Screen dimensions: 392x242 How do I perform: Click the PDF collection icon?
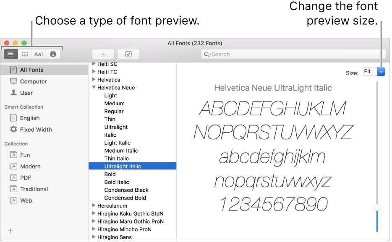13,177
